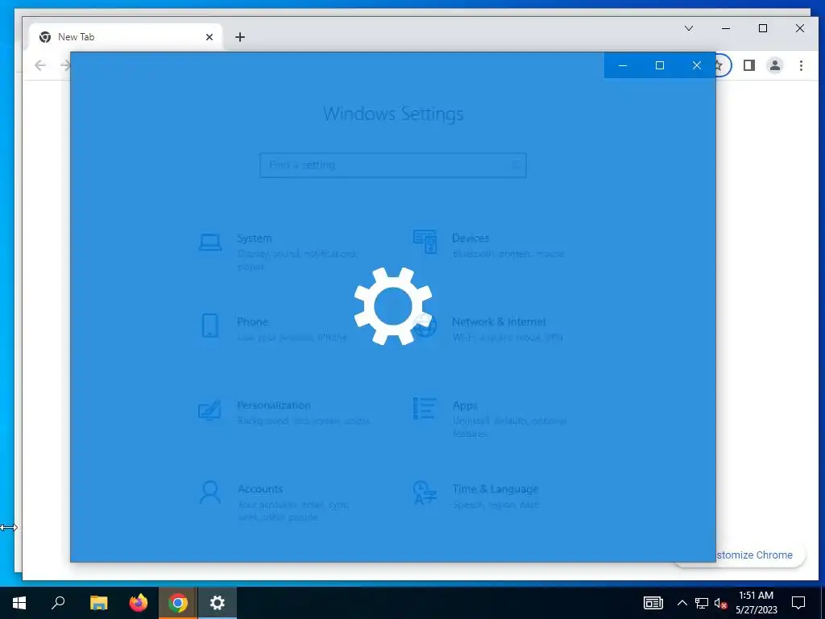Show hidden system tray icons
The height and width of the screenshot is (619, 825).
pyautogui.click(x=682, y=603)
